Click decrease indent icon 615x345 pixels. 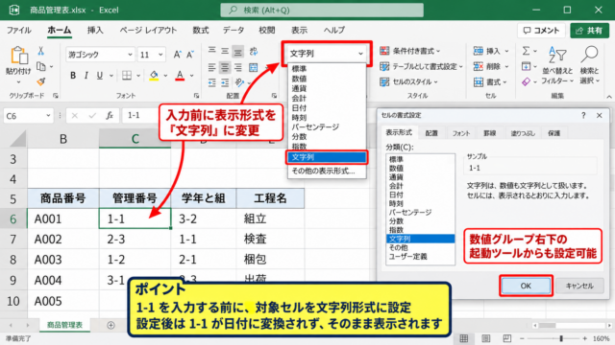click(211, 82)
